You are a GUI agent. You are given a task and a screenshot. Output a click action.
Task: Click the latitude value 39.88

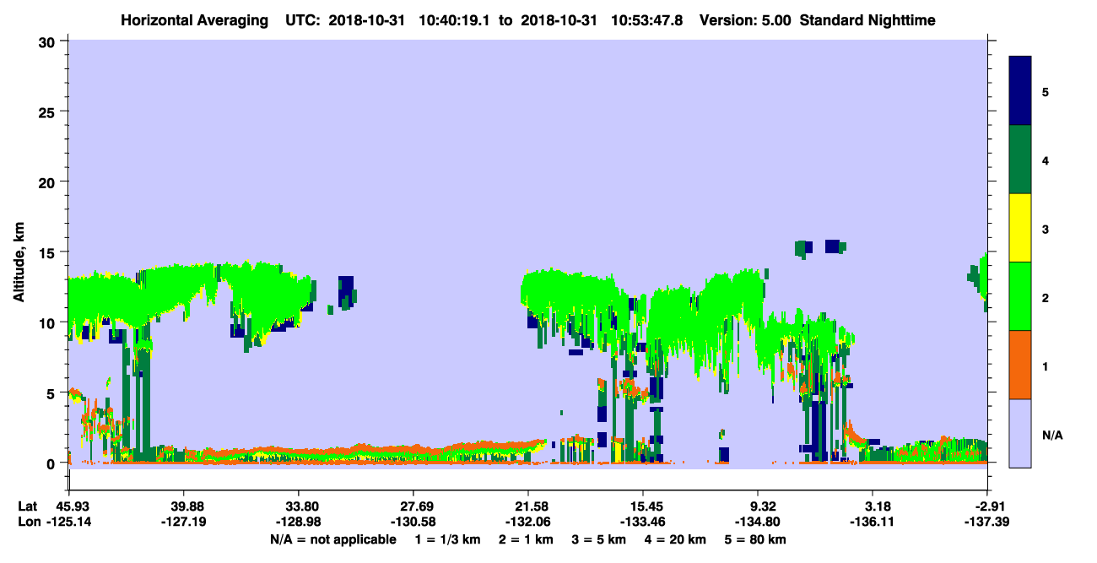coord(183,506)
